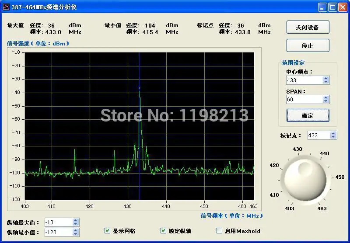Decrease 标记点 value with down arrow

(333, 137)
